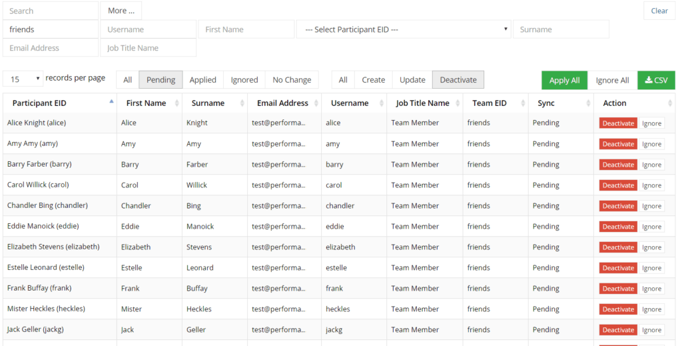Click the 'Chandler Bing (chandler)' participant cell
Viewport: 682px width, 346px height.
[x=59, y=205]
